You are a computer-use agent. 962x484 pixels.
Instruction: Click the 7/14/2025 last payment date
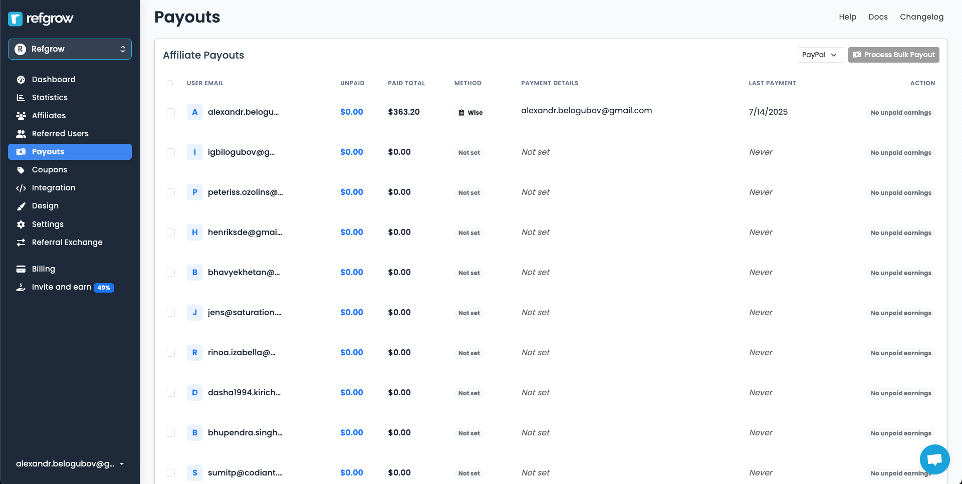pyautogui.click(x=768, y=112)
